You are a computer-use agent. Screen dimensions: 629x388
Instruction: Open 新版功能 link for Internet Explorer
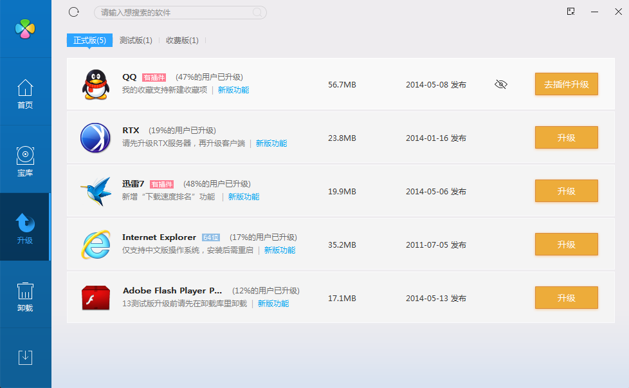pyautogui.click(x=280, y=250)
